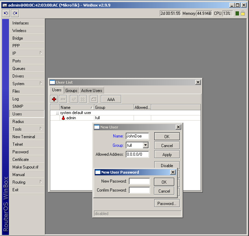Open the Radius menu item

click(27, 122)
